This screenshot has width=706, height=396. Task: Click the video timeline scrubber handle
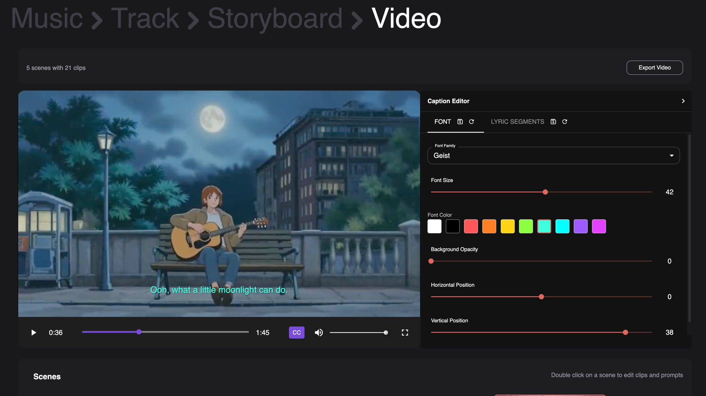[x=139, y=332]
